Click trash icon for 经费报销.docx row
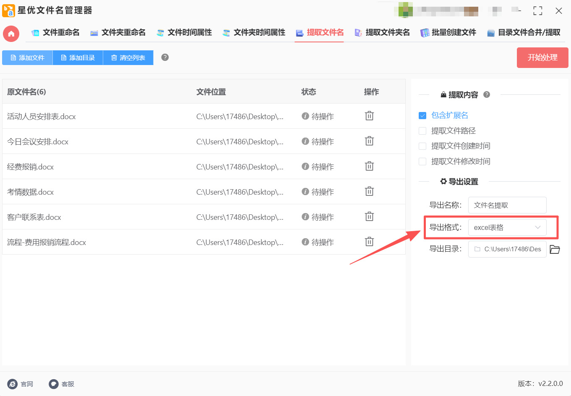Image resolution: width=571 pixels, height=396 pixels. 369,167
